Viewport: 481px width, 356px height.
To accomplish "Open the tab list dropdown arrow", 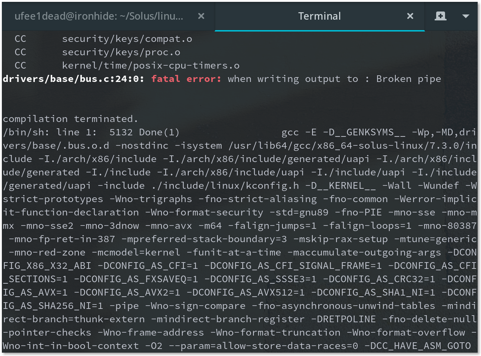I will pyautogui.click(x=466, y=16).
